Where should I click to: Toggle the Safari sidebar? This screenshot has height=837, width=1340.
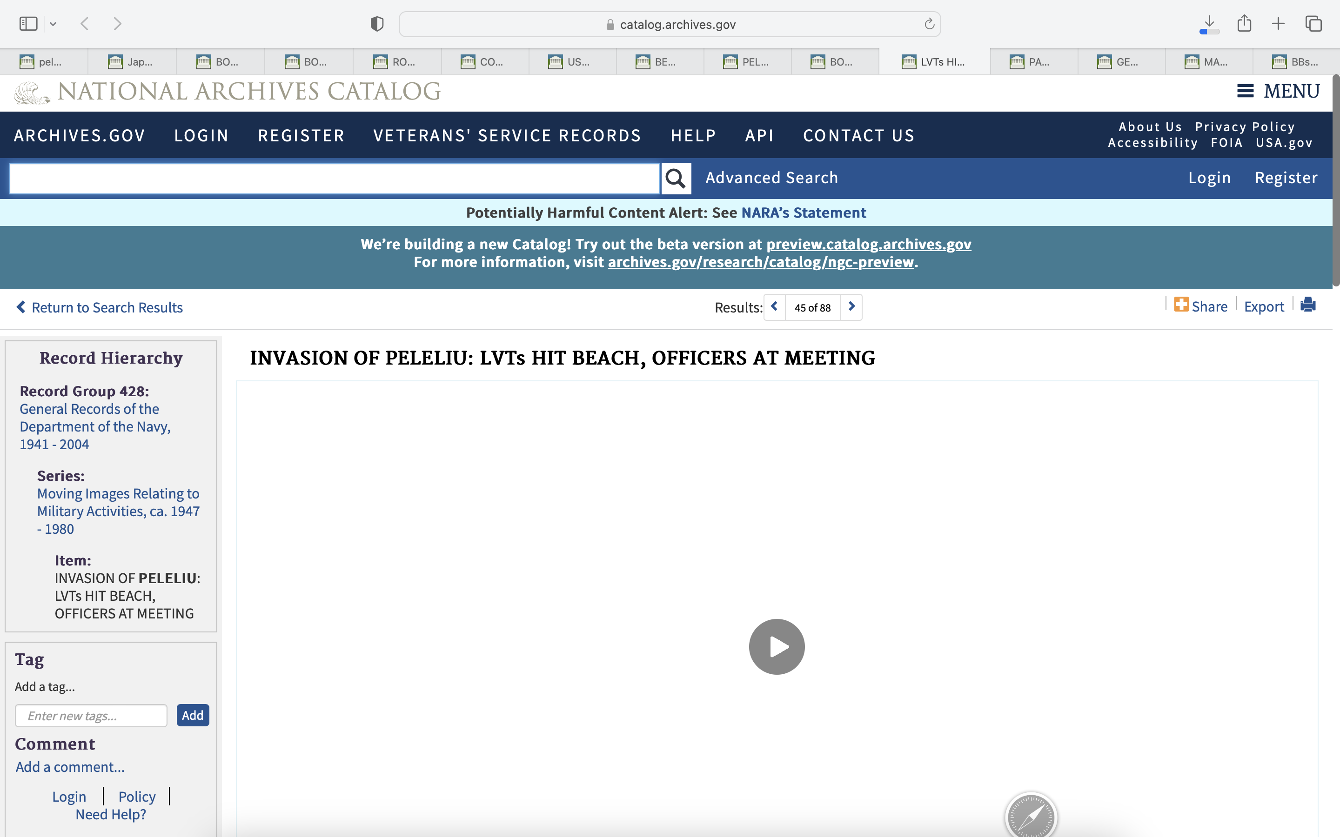coord(28,24)
